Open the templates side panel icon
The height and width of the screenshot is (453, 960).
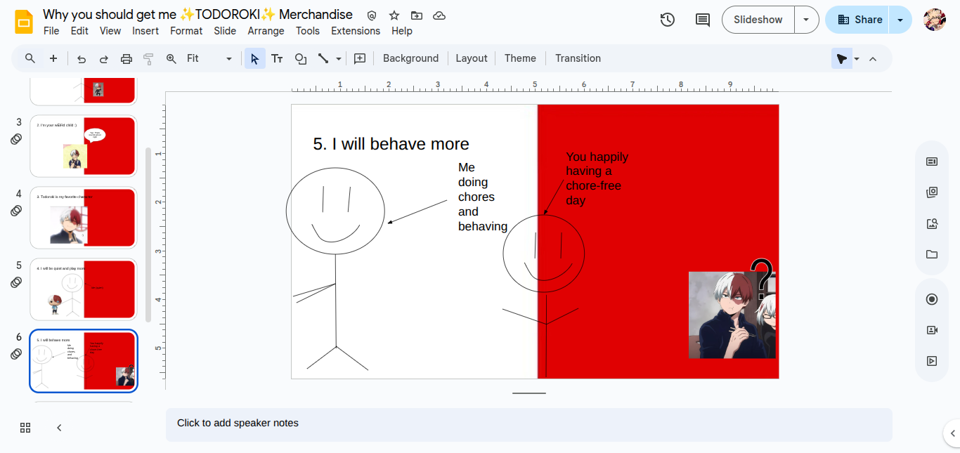click(x=932, y=192)
